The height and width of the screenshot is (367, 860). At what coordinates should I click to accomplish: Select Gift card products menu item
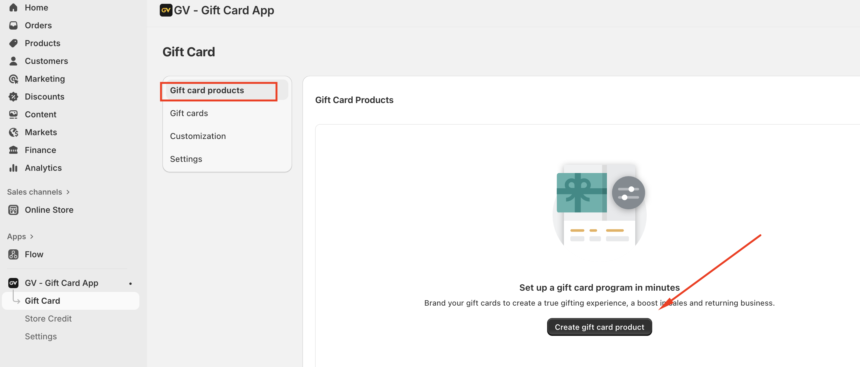207,90
